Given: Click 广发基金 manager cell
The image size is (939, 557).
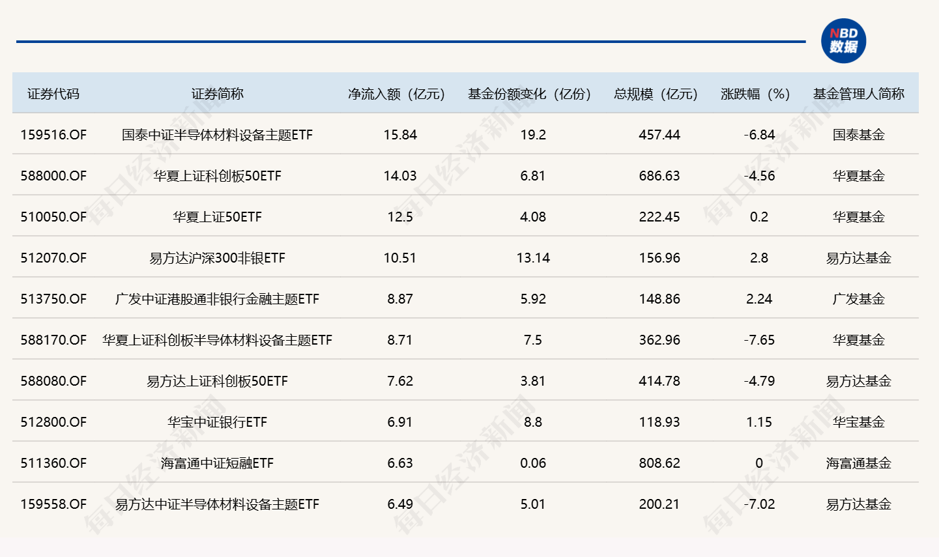Looking at the screenshot, I should pos(859,299).
